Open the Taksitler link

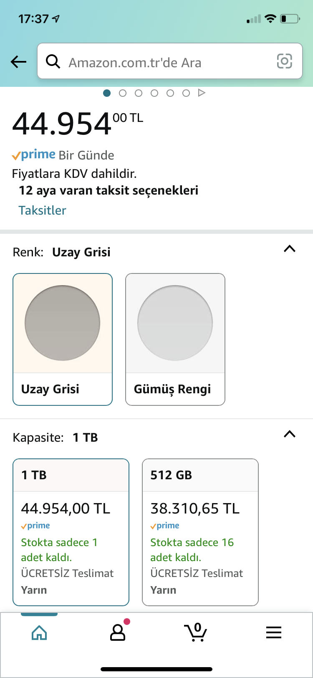coord(42,210)
